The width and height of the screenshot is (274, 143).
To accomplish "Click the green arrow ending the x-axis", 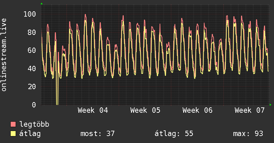I will click(271, 105).
